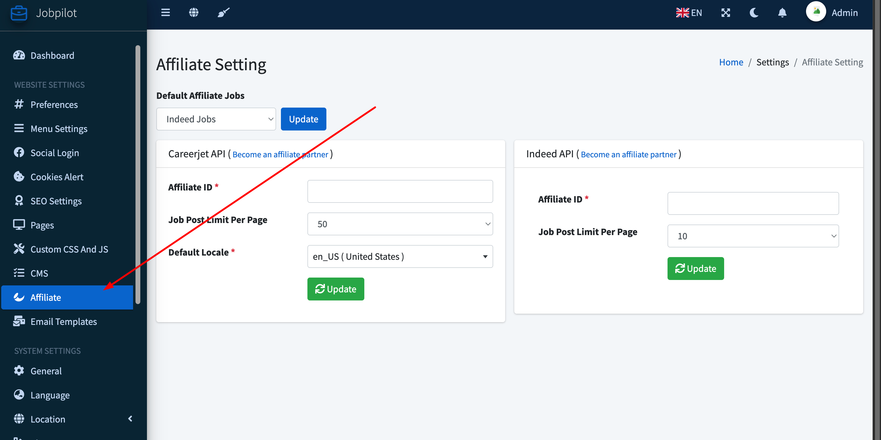Viewport: 881px width, 440px height.
Task: Click the Cookies Alert cookie icon
Action: click(19, 176)
